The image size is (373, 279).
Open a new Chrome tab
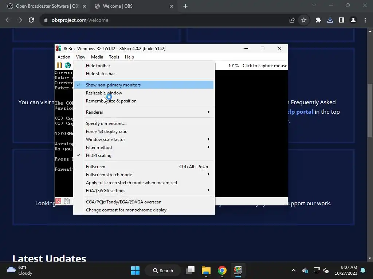[x=185, y=6]
